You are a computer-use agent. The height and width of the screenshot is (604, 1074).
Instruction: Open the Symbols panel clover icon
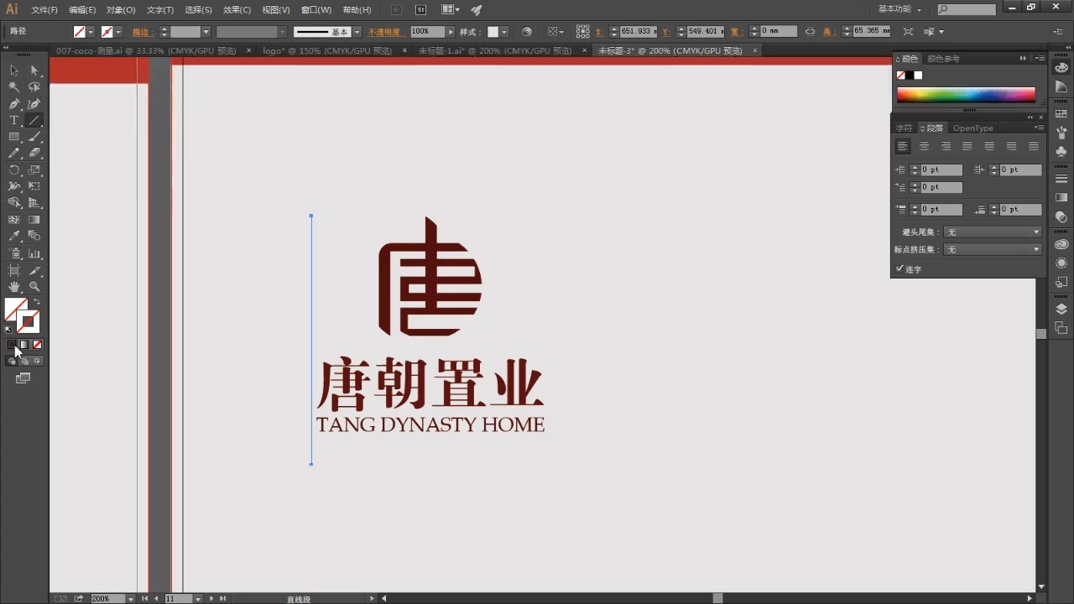pyautogui.click(x=1061, y=152)
